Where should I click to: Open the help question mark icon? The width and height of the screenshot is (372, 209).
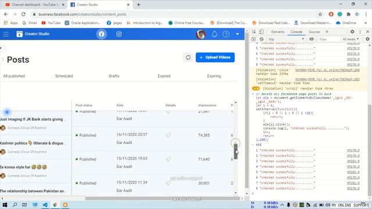[x=226, y=34]
